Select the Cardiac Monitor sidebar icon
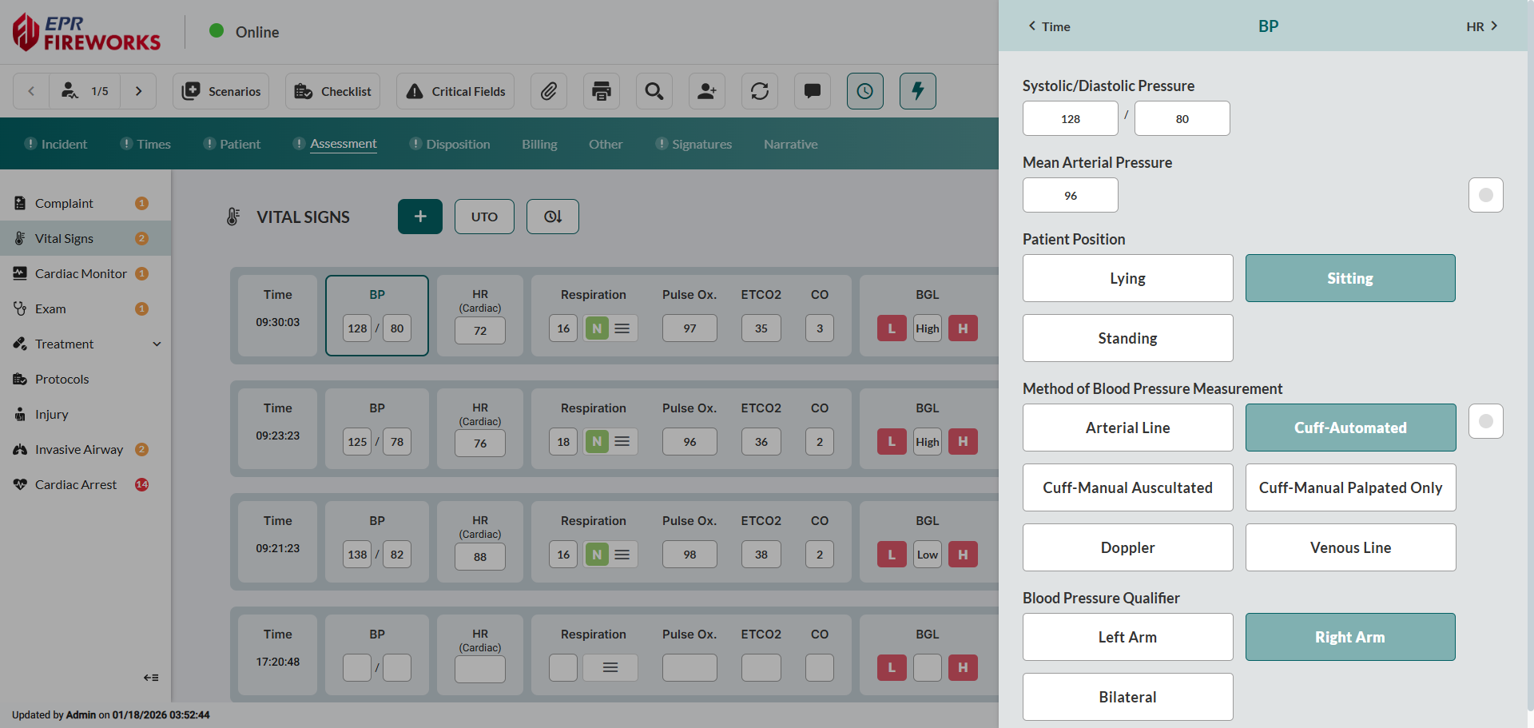Image resolution: width=1534 pixels, height=728 pixels. (19, 273)
